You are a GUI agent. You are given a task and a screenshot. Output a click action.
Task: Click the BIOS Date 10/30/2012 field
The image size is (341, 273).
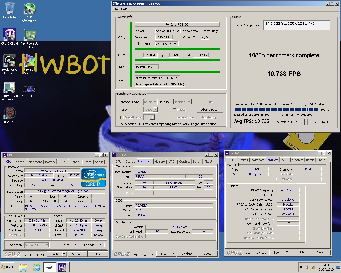point(174,215)
